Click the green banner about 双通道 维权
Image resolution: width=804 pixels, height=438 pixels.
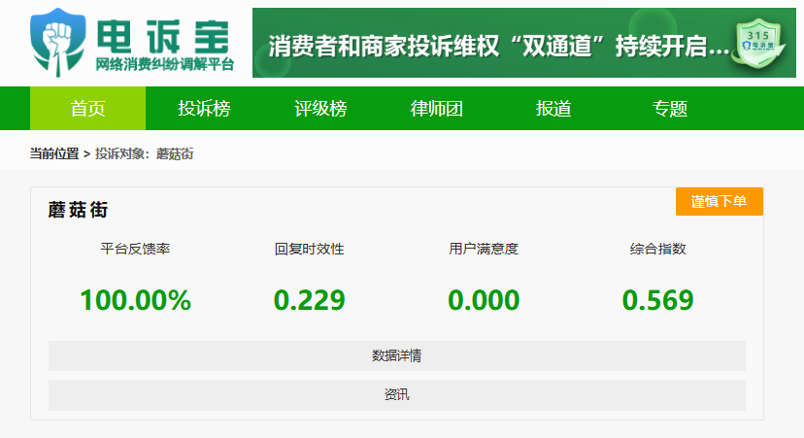tap(524, 43)
